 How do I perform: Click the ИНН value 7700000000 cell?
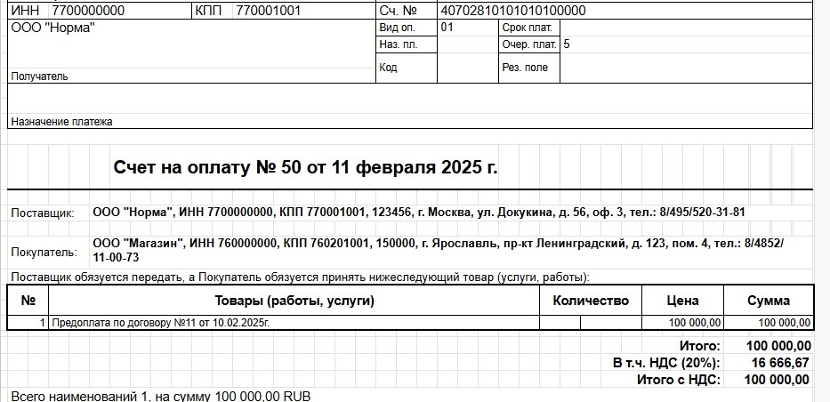pos(87,11)
